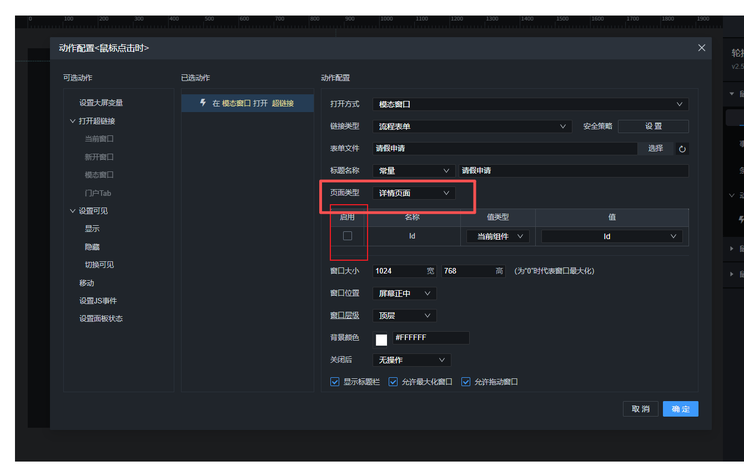744x471 pixels.
Task: Open the 链接类型 dropdown showing 流程表单
Action: 472,126
